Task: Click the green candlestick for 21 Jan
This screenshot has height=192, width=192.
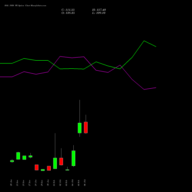Action: tap(18, 156)
